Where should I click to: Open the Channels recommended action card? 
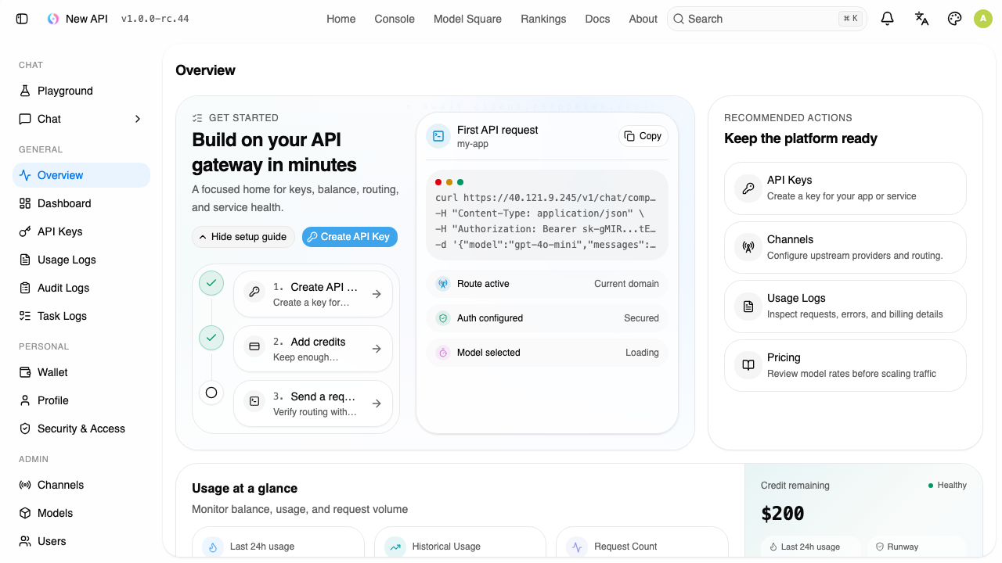845,247
